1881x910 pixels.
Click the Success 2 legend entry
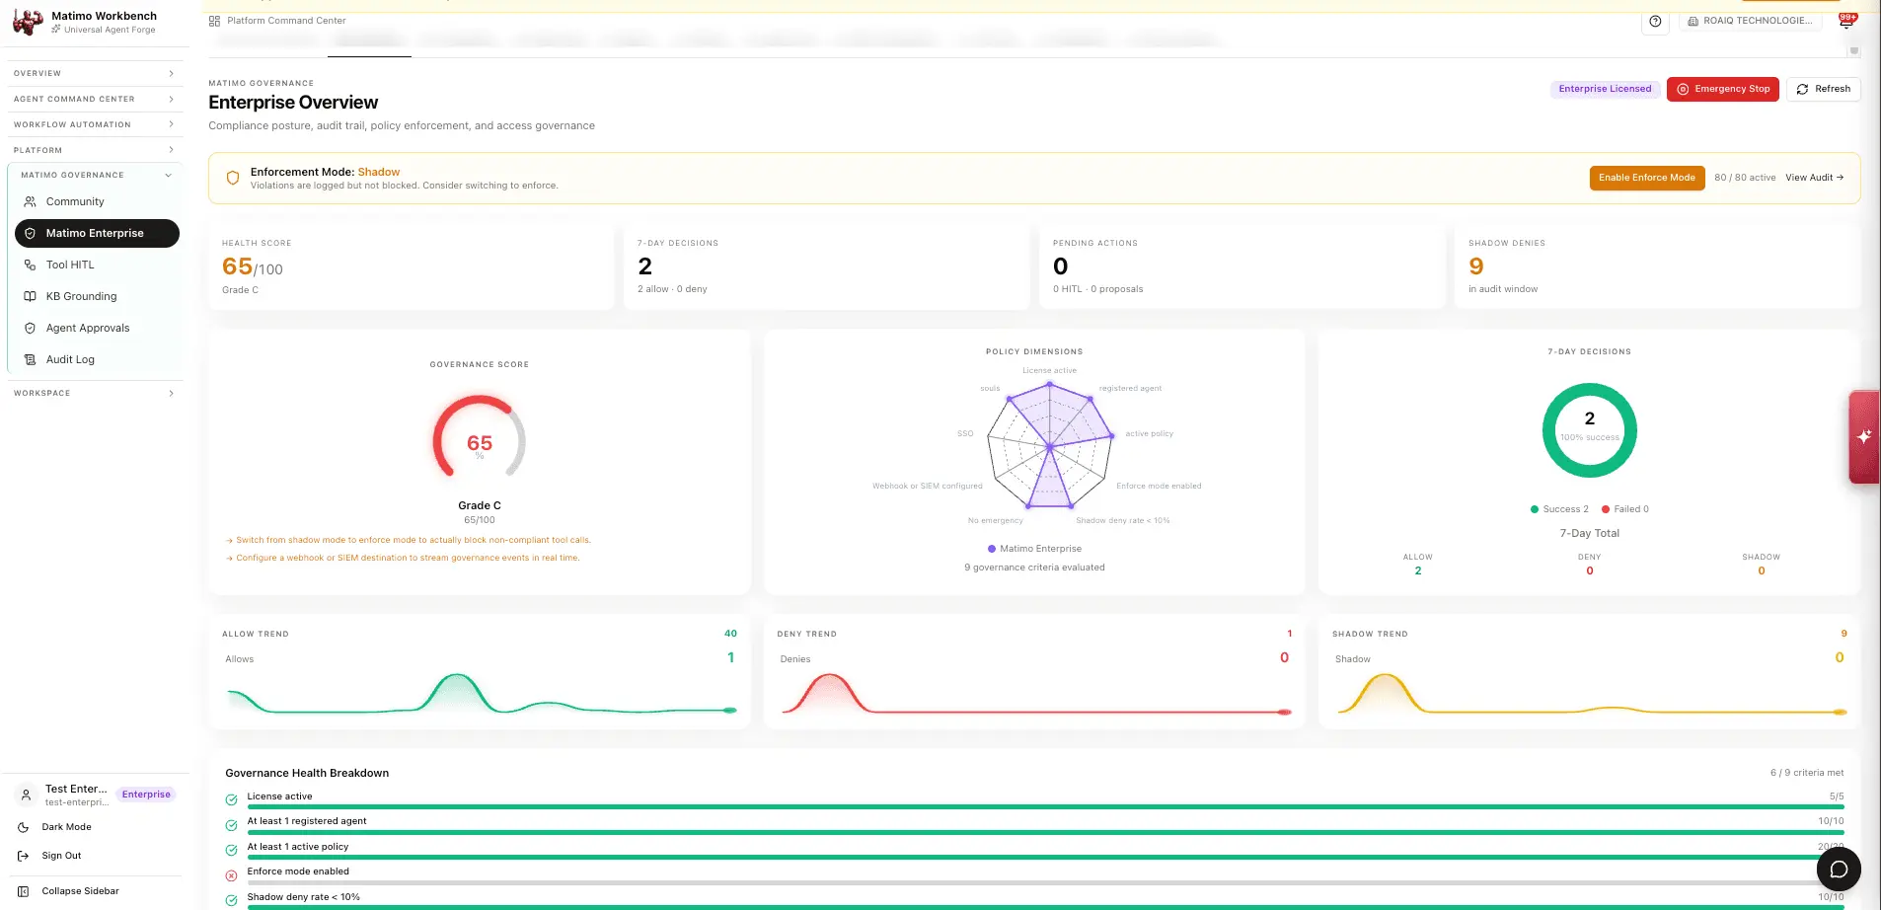tap(1559, 509)
